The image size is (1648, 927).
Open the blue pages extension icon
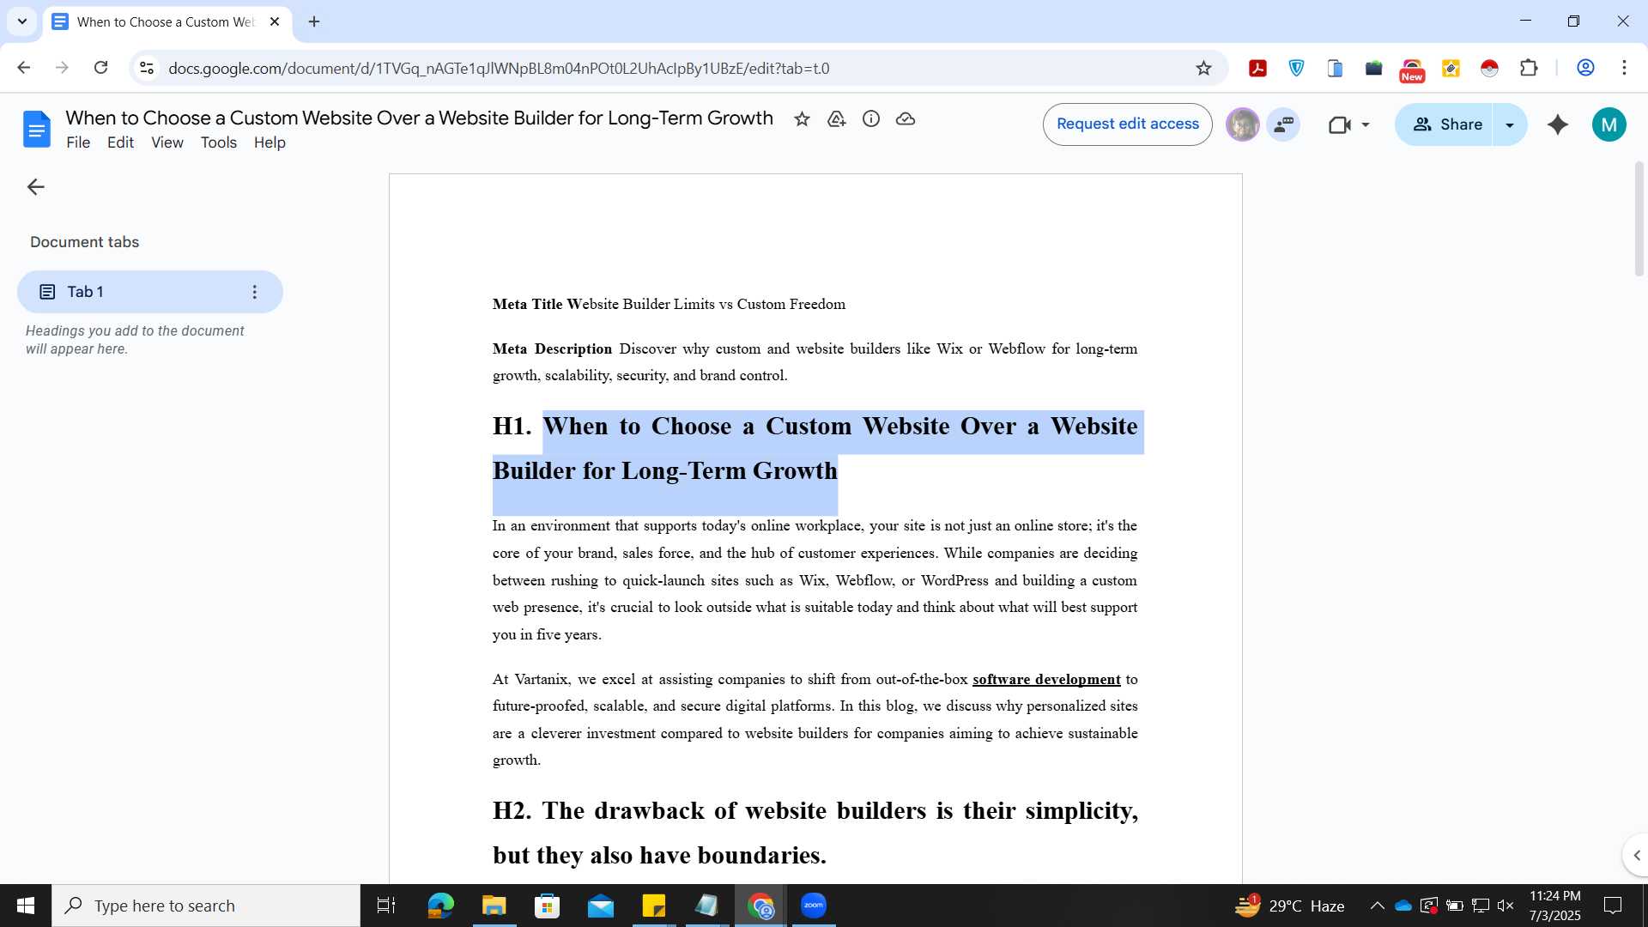(1336, 69)
